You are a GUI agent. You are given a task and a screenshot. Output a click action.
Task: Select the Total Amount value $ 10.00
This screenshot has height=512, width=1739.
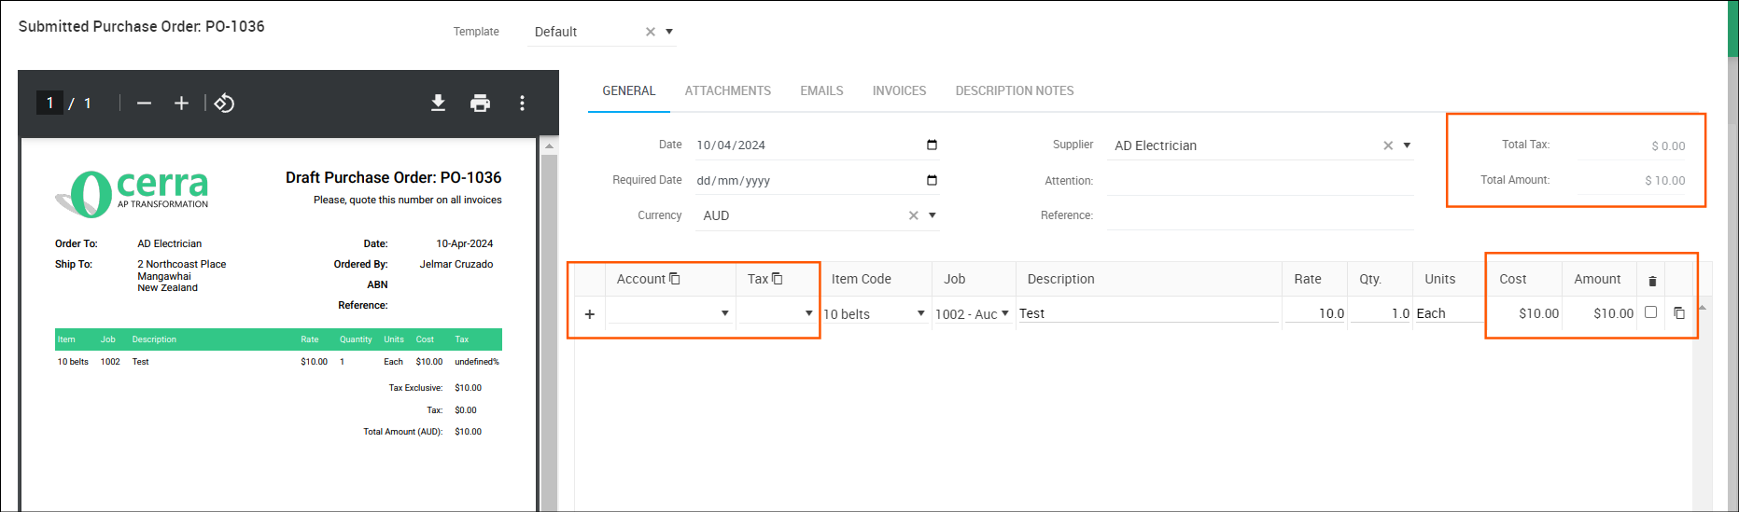click(x=1665, y=180)
